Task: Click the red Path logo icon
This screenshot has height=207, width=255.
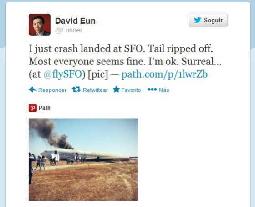Action: click(x=33, y=108)
